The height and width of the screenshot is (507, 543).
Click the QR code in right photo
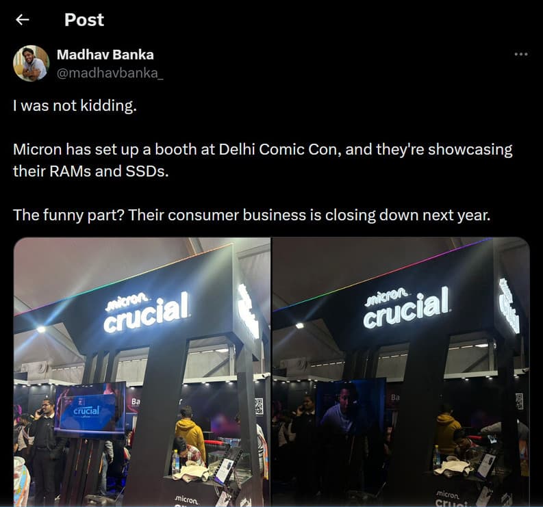coord(518,402)
